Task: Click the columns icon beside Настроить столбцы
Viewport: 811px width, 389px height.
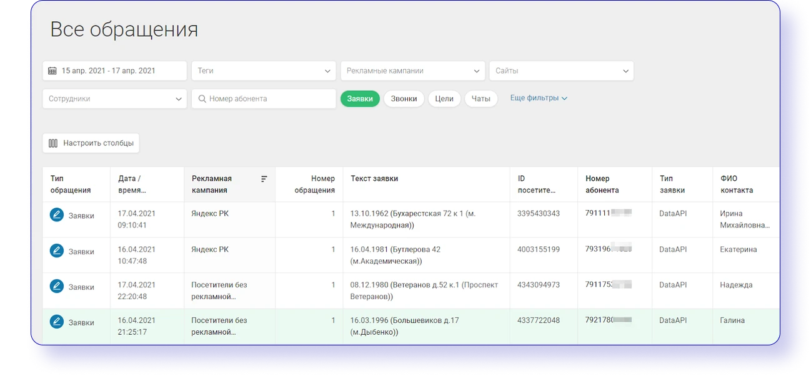Action: 53,143
